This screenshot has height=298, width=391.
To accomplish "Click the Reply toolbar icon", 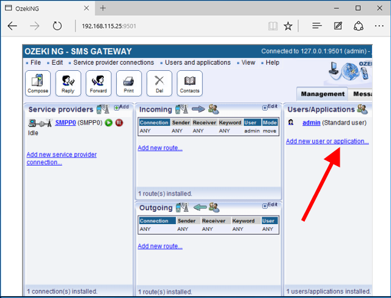I will click(x=68, y=83).
